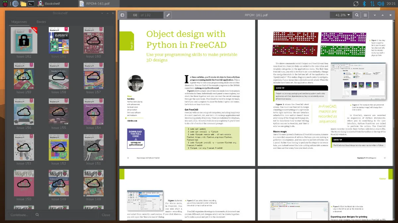The width and height of the screenshot is (398, 223).
Task: Click the search icon in Bookshelf footer
Action: 37,215
